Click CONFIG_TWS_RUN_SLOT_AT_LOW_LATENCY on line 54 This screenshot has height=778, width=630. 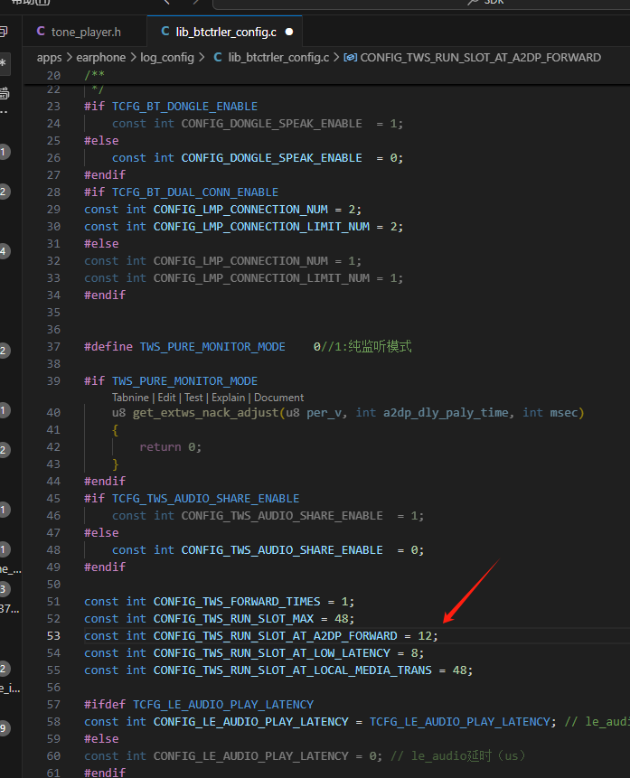[x=271, y=653]
